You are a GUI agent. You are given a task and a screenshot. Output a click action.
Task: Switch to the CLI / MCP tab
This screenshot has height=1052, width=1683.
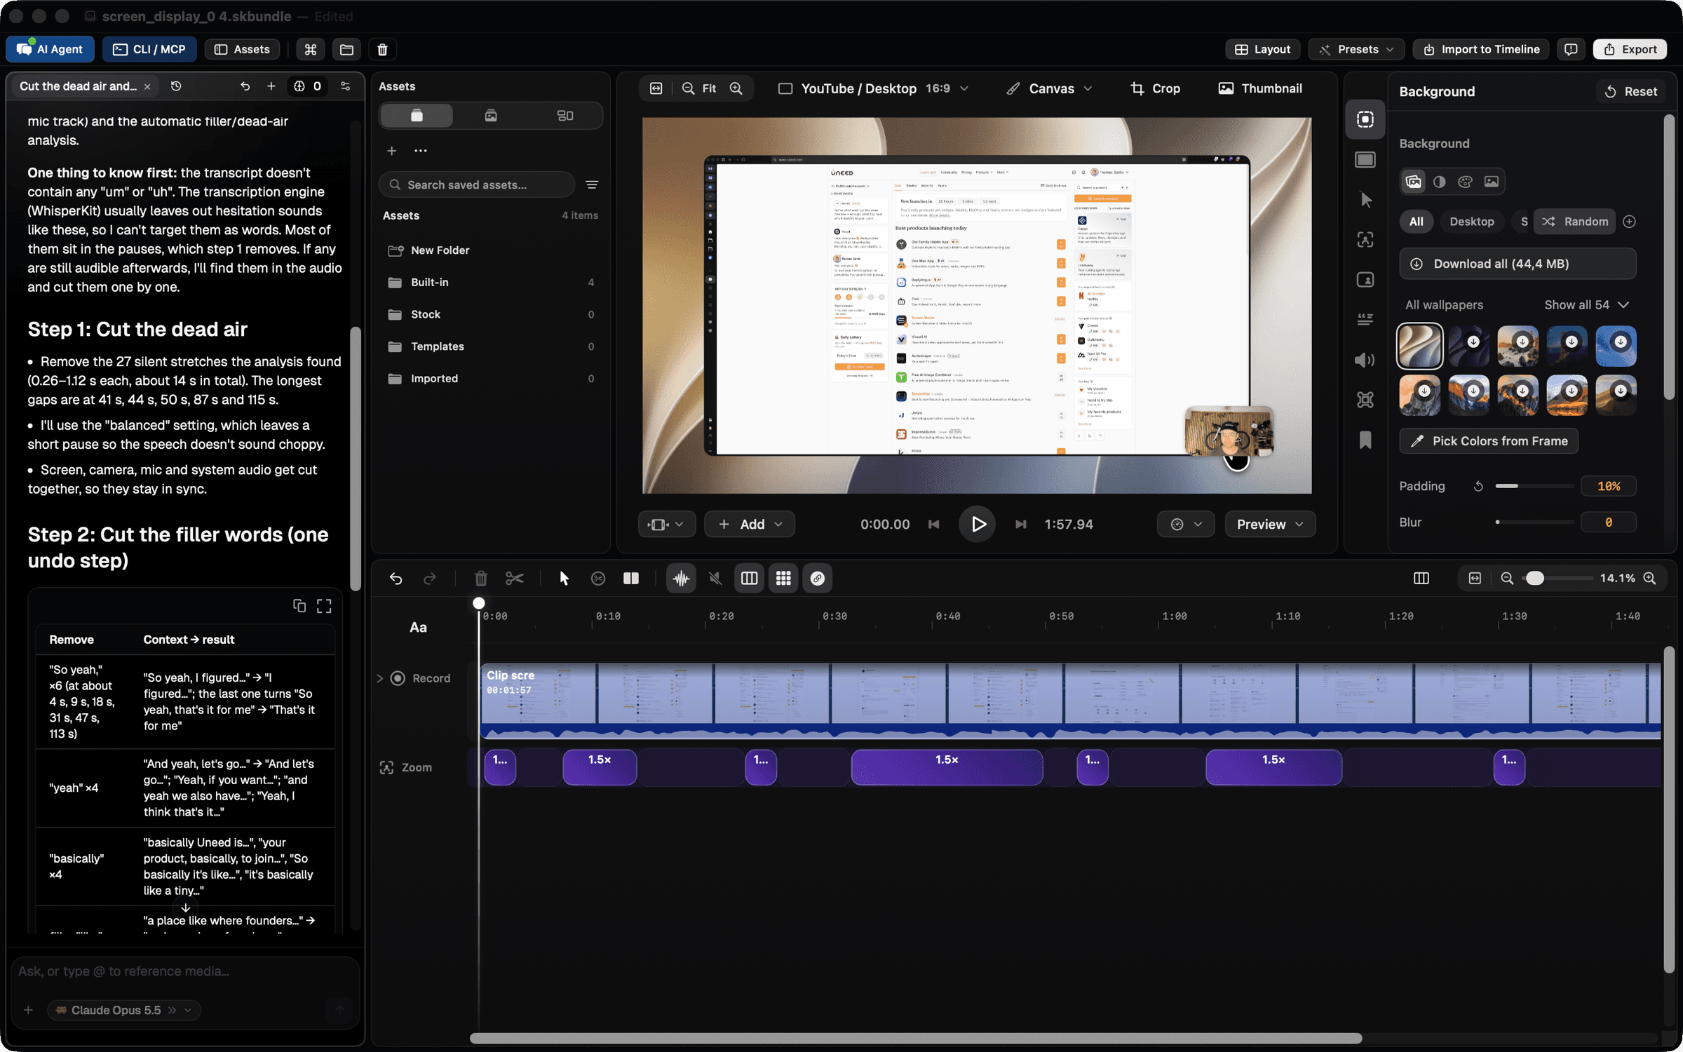(149, 49)
